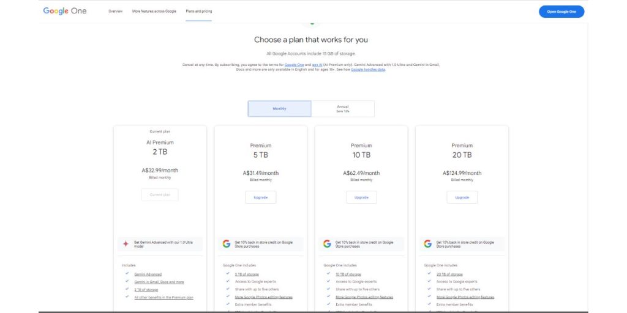Click the checkmark beside Gemini Advanced

point(127,274)
